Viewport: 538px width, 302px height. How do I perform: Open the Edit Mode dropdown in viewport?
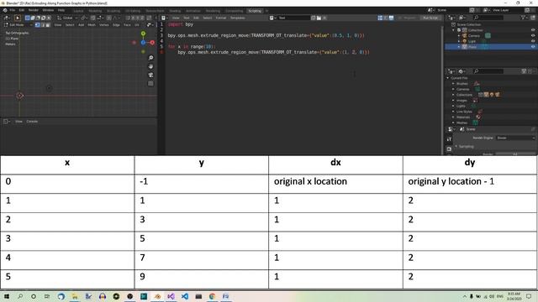[18, 25]
